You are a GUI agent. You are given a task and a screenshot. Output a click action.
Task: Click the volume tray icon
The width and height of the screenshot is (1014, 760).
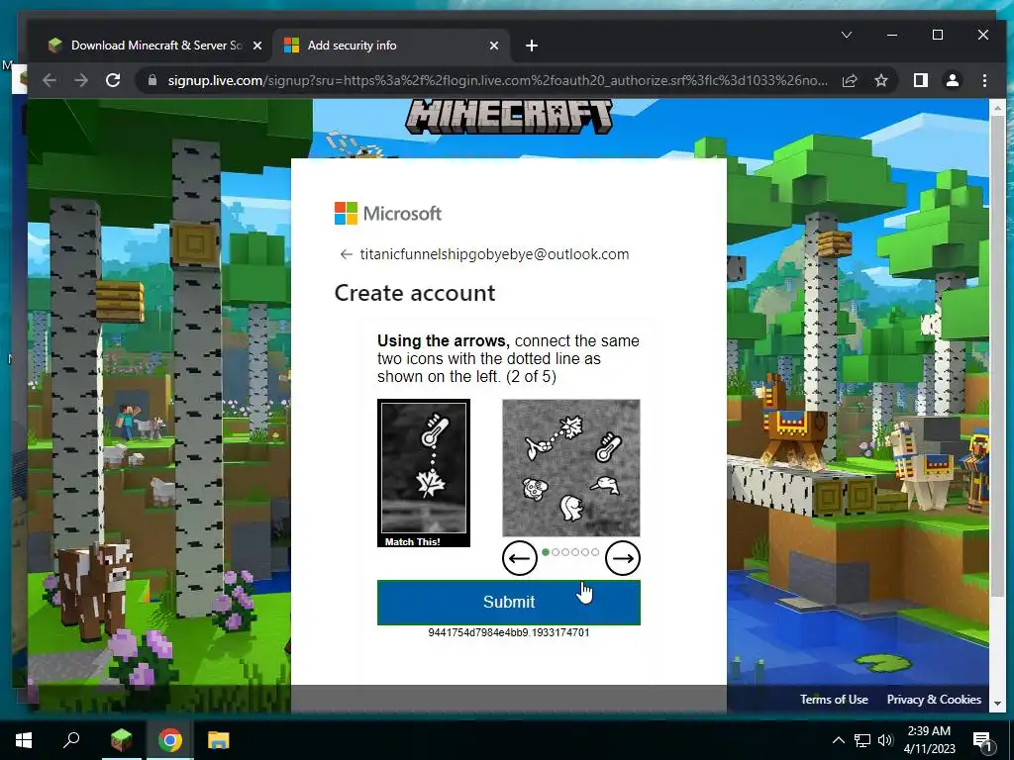[x=885, y=740]
